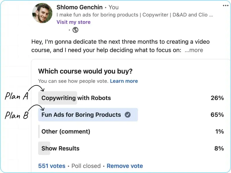Image resolution: width=231 pixels, height=173 pixels.
Task: Click the 26% result percentage
Action: (x=217, y=98)
